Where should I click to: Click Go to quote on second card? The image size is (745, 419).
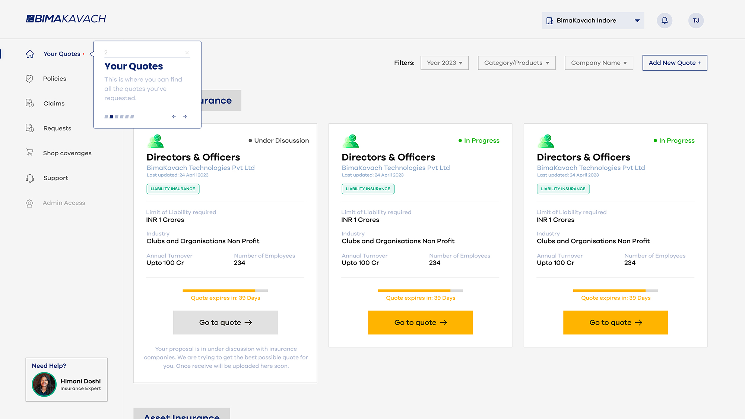(420, 323)
